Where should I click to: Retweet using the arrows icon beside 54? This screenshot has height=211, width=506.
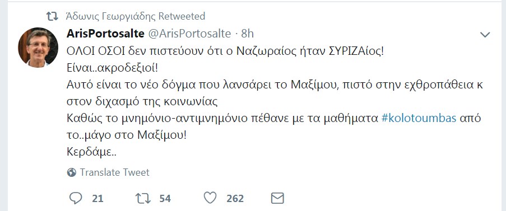pyautogui.click(x=143, y=198)
